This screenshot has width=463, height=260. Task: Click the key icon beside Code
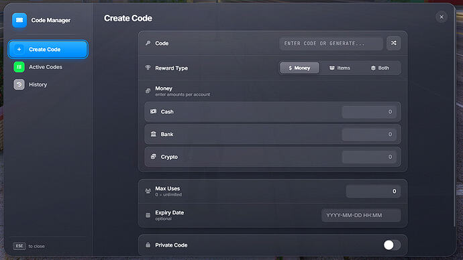tap(148, 44)
